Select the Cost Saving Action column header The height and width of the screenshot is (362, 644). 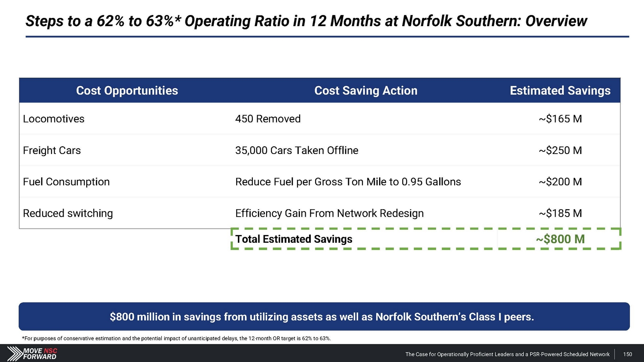click(x=365, y=90)
